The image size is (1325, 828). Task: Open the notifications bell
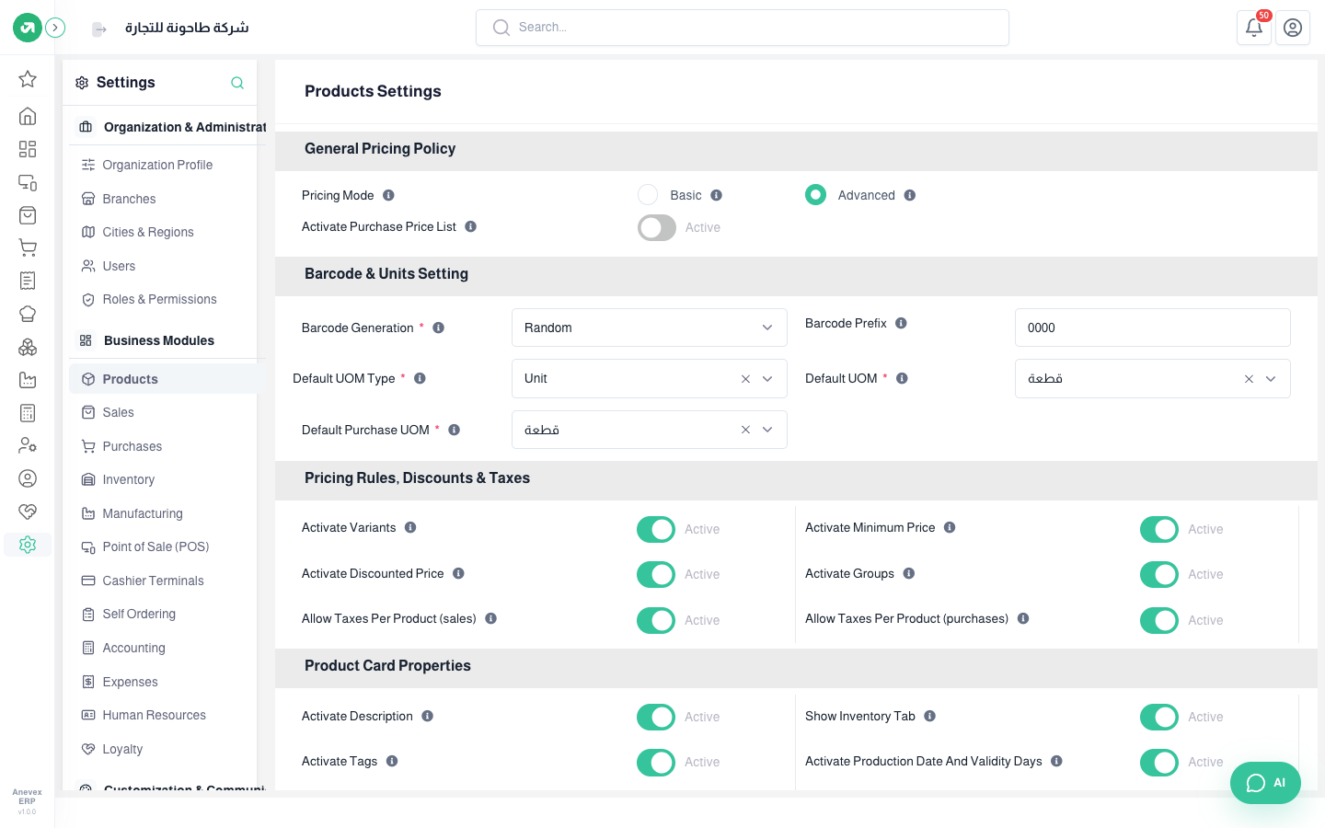click(1253, 28)
